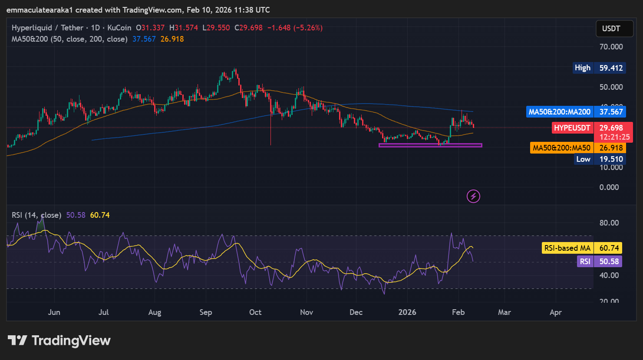Select the purple support zone rectangle
The width and height of the screenshot is (643, 360).
pos(430,145)
